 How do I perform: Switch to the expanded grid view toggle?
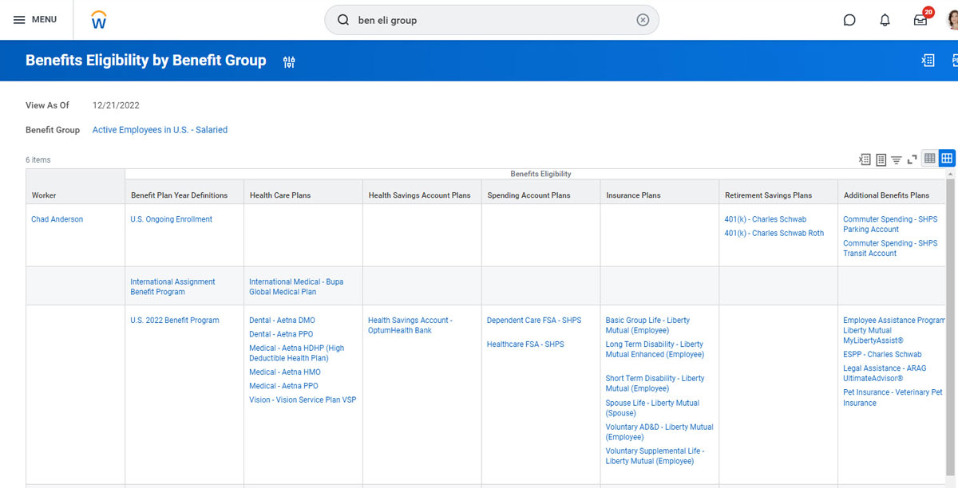[947, 159]
